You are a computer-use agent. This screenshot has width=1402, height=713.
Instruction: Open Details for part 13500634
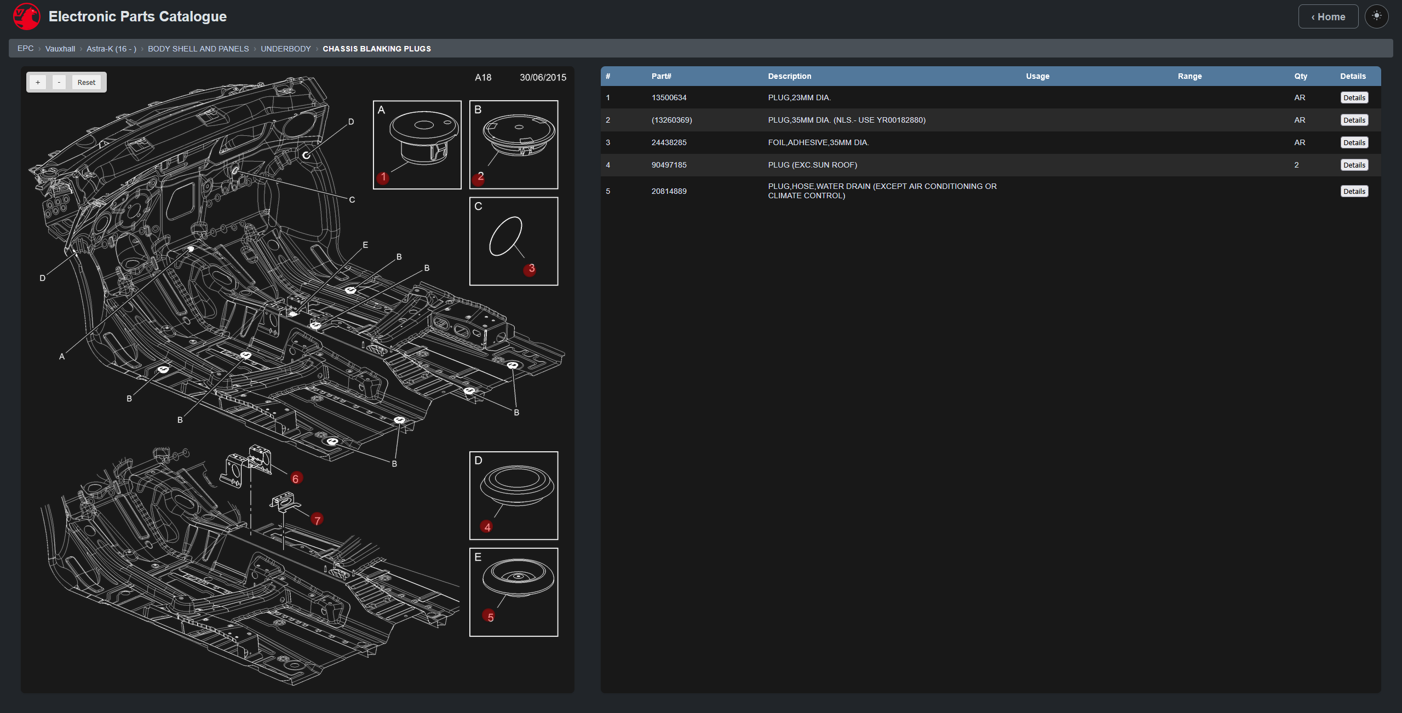(x=1354, y=97)
